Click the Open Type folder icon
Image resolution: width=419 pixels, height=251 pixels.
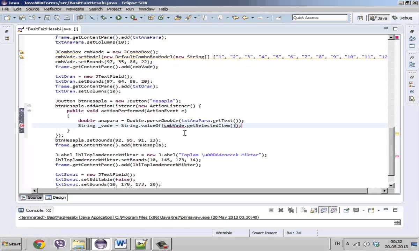click(178, 18)
